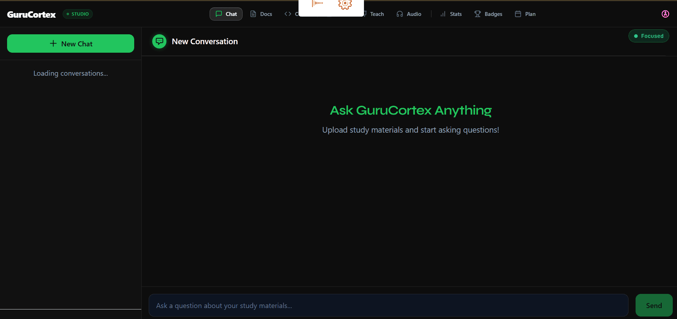
Task: Go to the Audio tab
Action: click(x=409, y=14)
